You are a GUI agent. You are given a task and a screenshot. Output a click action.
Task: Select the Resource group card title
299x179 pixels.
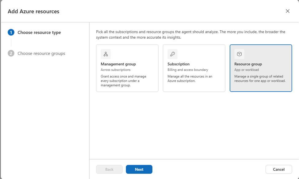[x=248, y=64]
